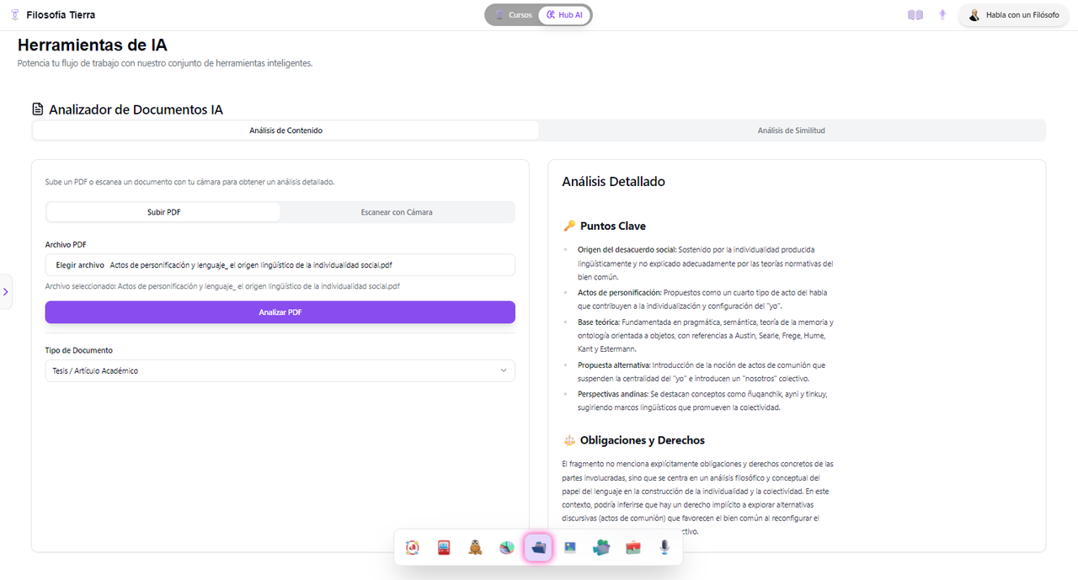Screen dimensions: 1078x580
Task: Switch to Análisis de Similitud tab
Action: (x=791, y=130)
